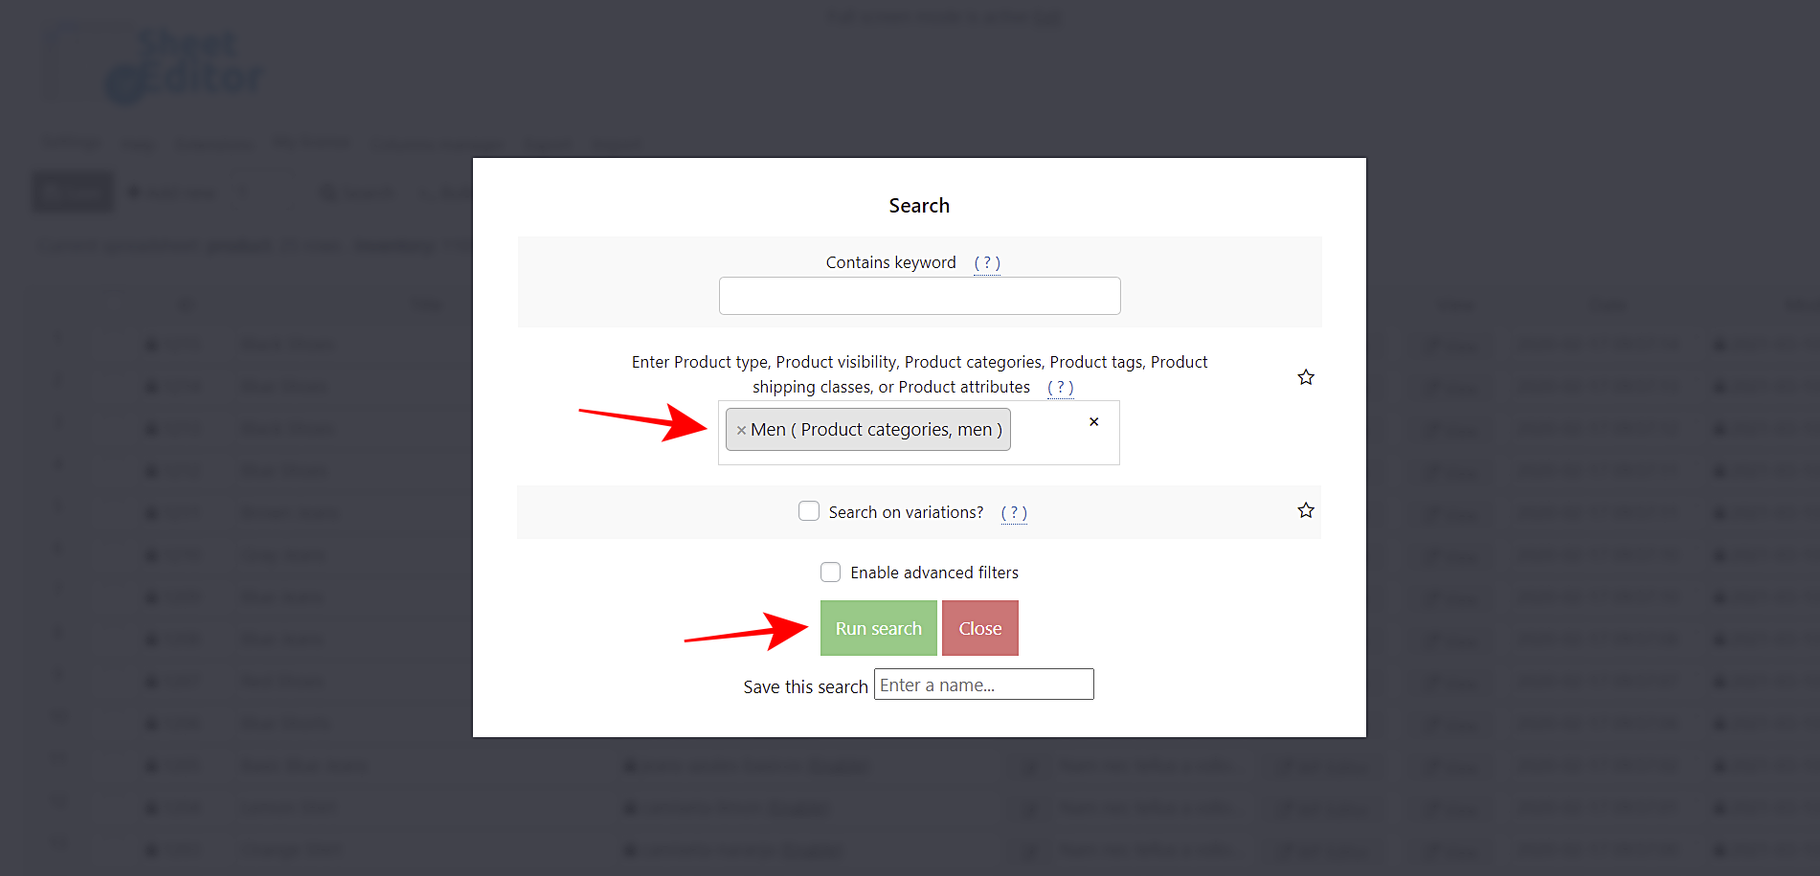Image resolution: width=1820 pixels, height=876 pixels.
Task: Click the dark Save button at top left
Action: tap(72, 191)
